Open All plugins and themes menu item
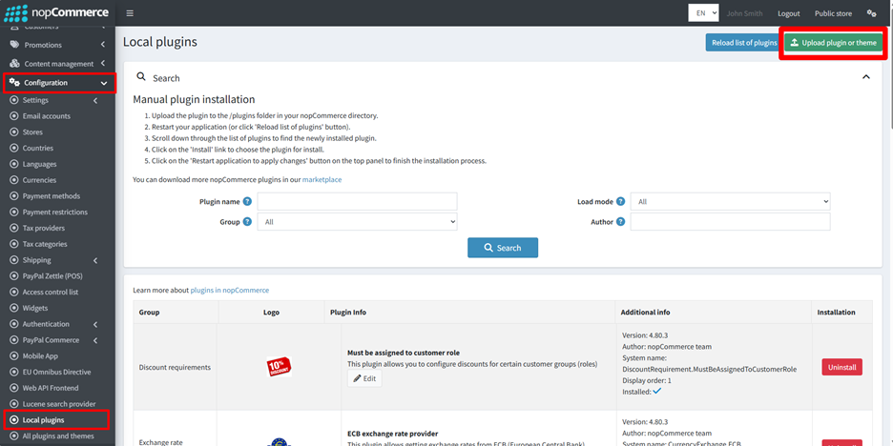The width and height of the screenshot is (893, 446). tap(57, 436)
